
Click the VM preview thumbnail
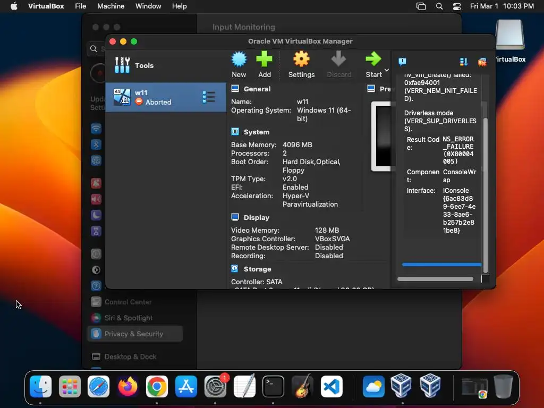pyautogui.click(x=381, y=137)
